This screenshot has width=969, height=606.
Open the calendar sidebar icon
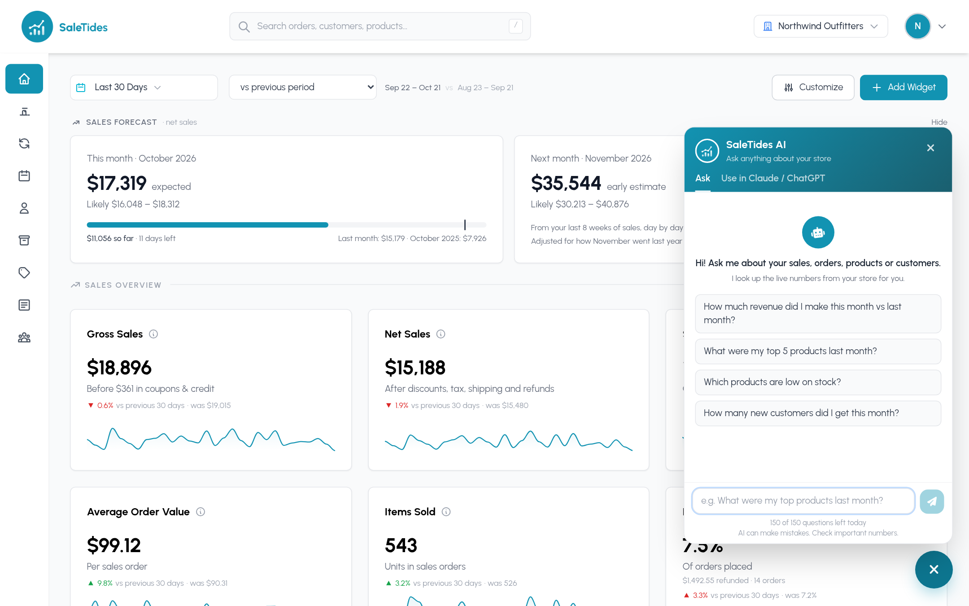coord(24,176)
